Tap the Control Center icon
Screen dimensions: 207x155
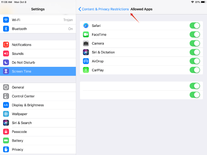tap(6, 96)
